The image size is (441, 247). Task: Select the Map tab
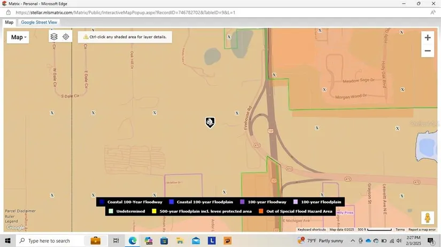coord(9,22)
